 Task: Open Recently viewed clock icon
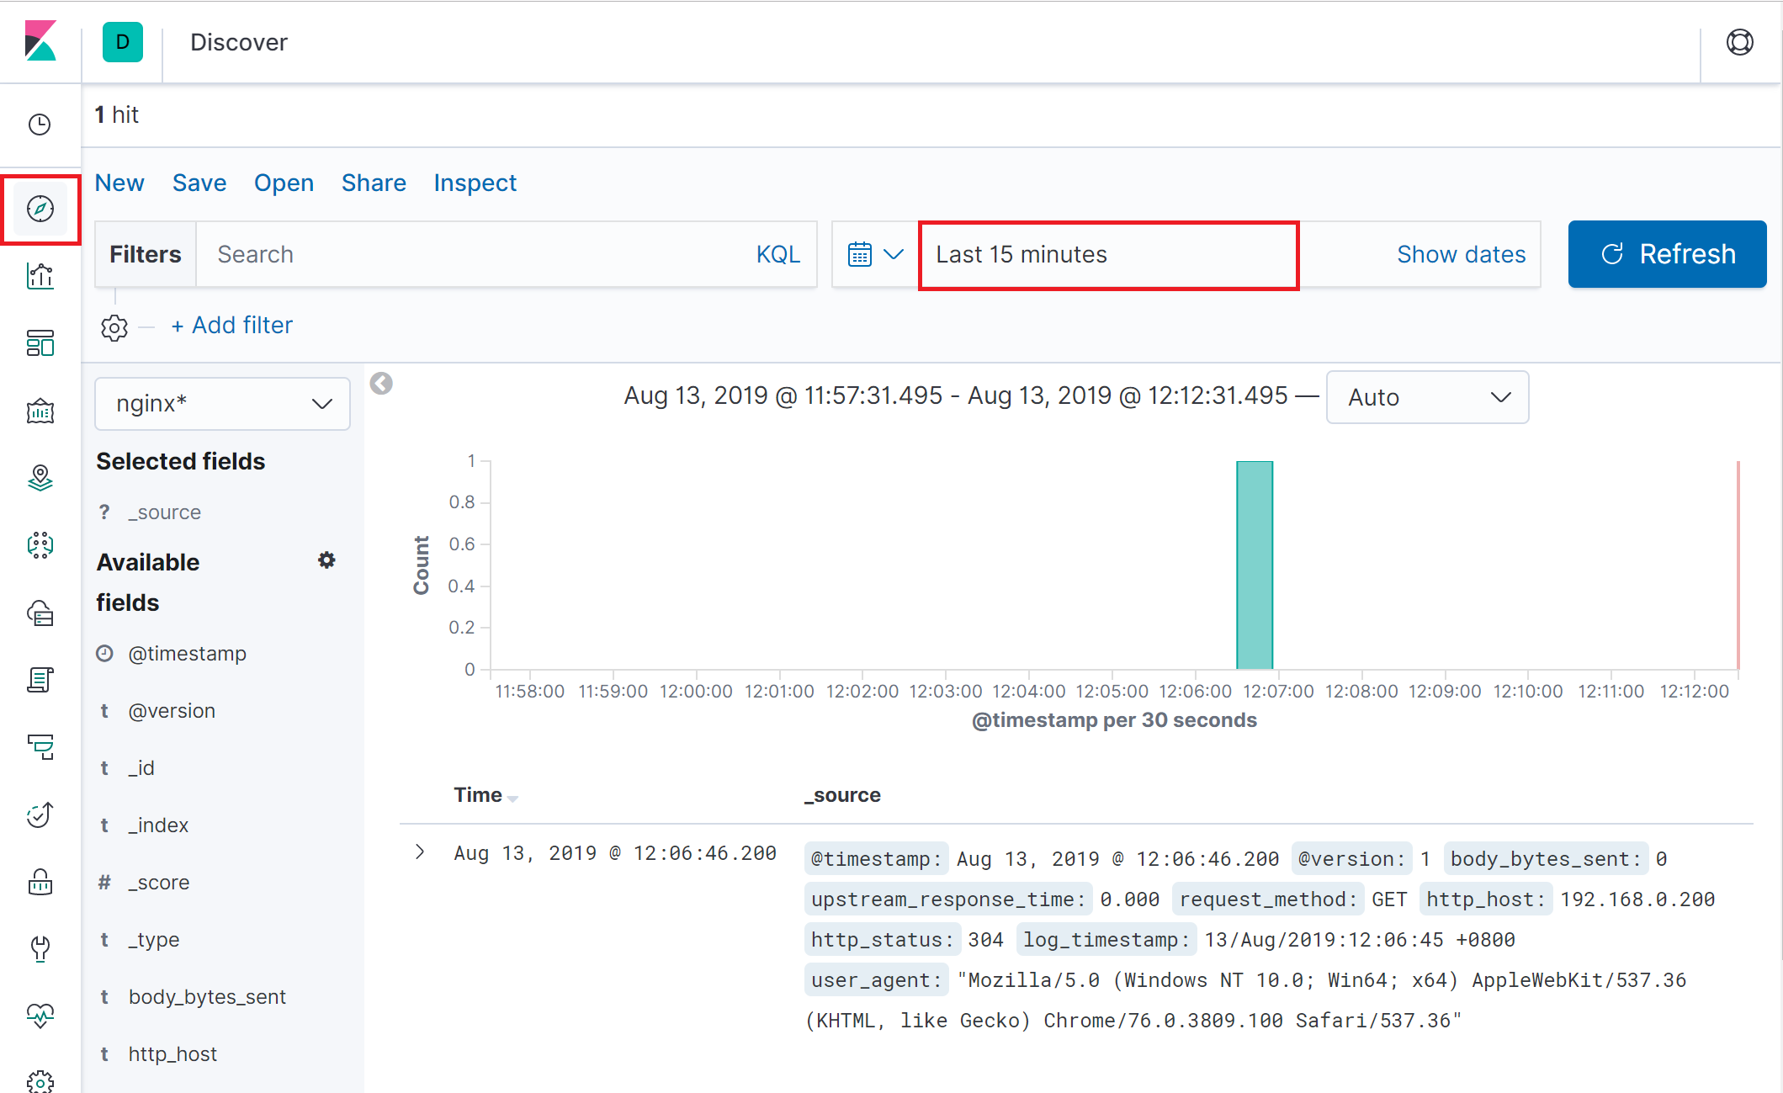click(40, 125)
